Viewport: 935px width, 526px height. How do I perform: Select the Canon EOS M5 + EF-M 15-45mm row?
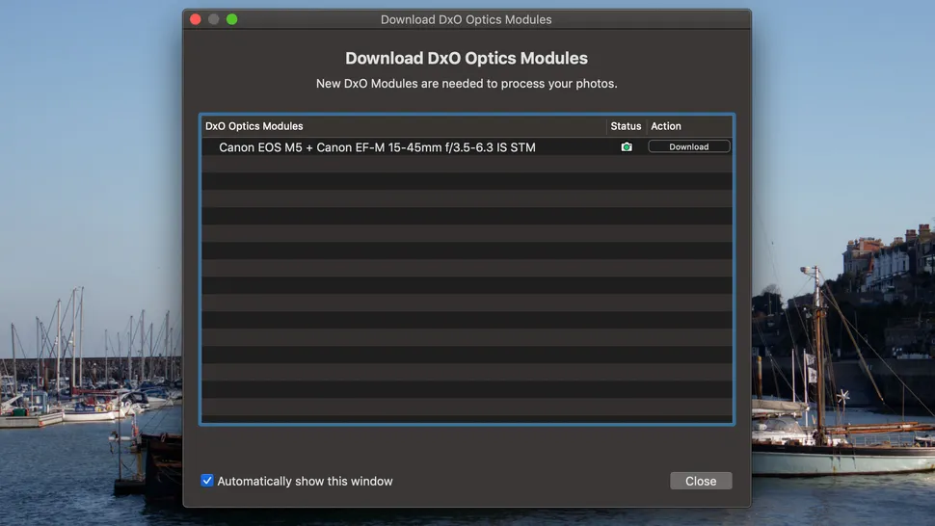tap(377, 147)
